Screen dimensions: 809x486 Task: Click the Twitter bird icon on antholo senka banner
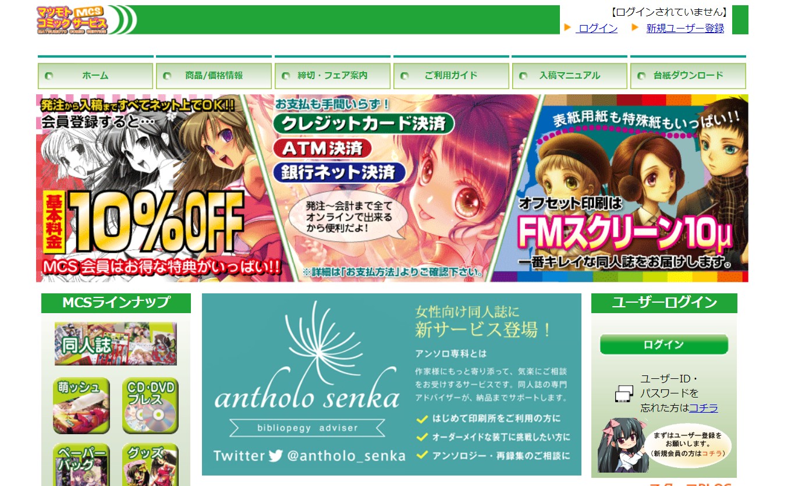click(275, 456)
